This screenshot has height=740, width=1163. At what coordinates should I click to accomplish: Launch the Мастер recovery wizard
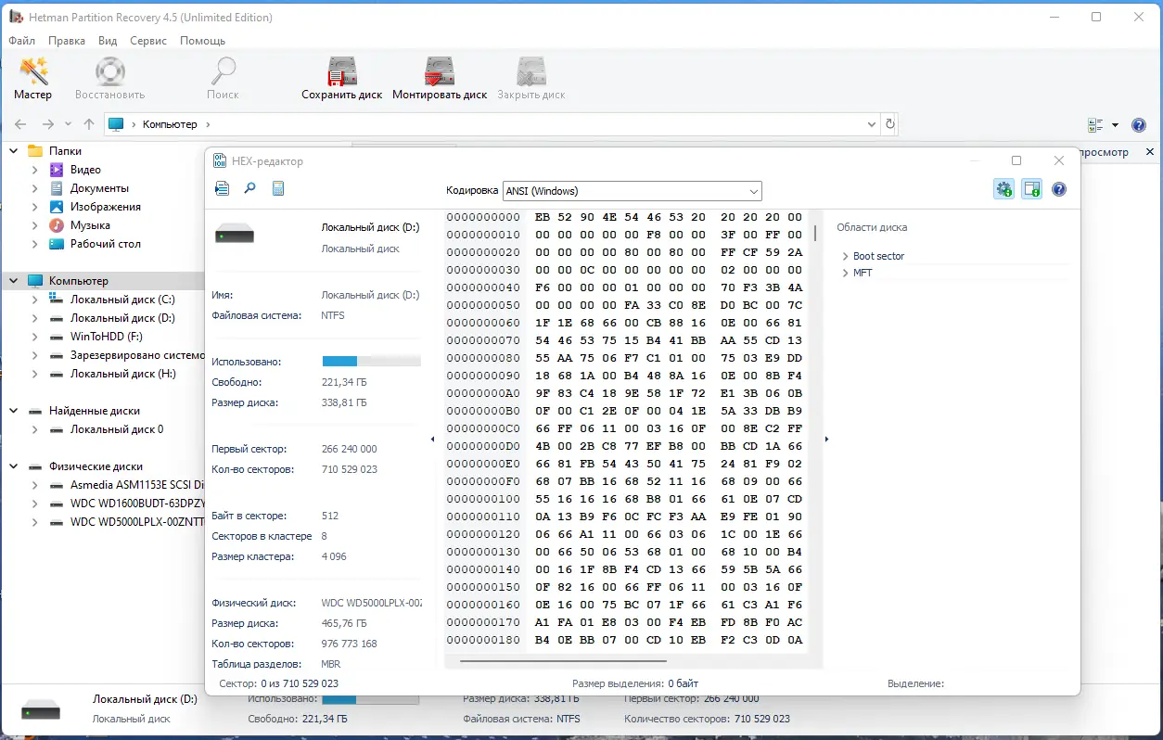point(33,79)
